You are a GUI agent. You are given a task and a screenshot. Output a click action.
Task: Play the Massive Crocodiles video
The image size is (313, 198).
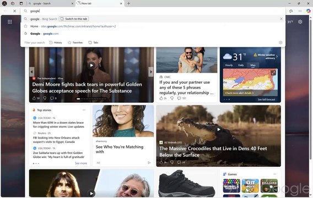click(219, 129)
